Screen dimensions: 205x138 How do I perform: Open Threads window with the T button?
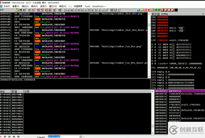pyautogui.click(x=75, y=10)
